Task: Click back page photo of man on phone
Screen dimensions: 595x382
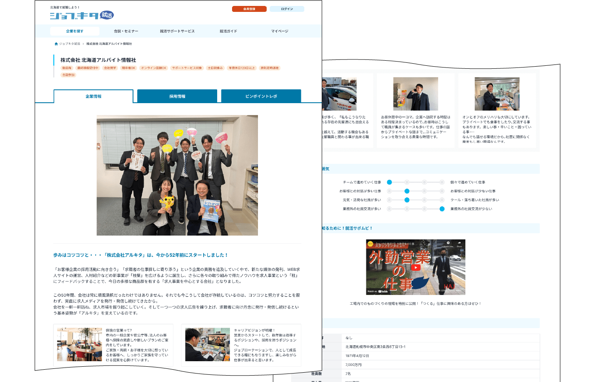Action: (416, 94)
